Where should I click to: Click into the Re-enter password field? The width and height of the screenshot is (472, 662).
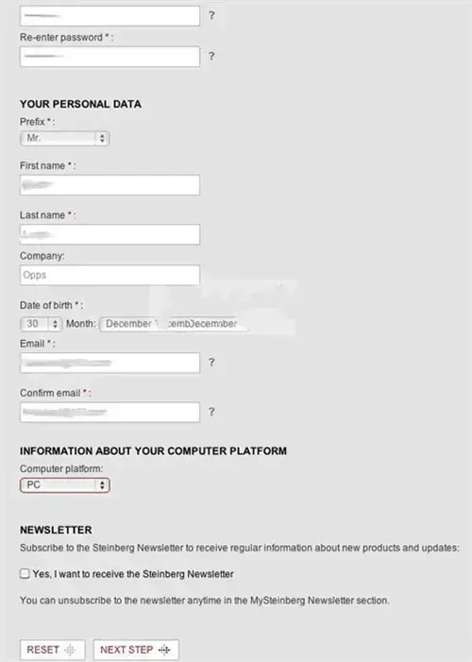110,57
